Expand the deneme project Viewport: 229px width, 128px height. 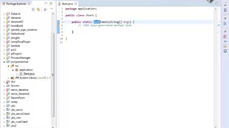(4, 18)
